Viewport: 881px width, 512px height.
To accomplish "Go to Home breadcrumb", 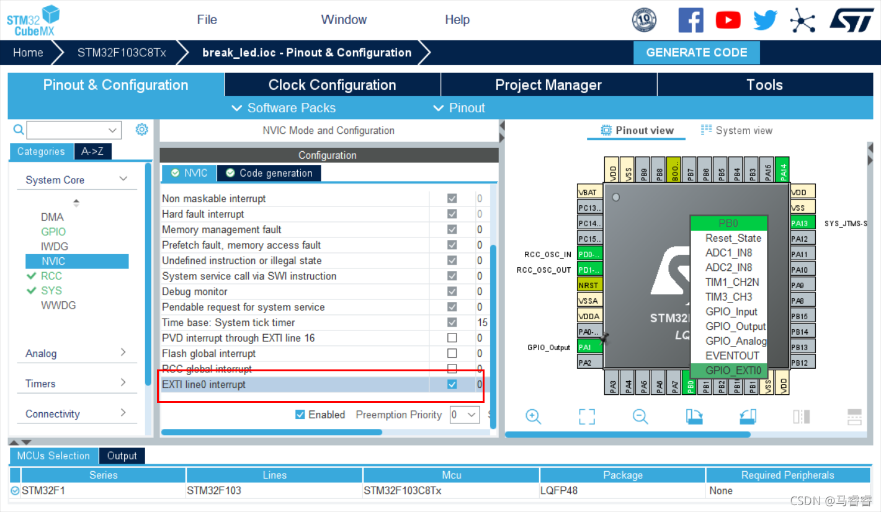I will [28, 53].
